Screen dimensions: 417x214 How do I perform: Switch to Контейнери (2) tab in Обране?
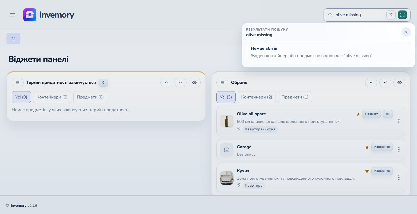(x=257, y=97)
